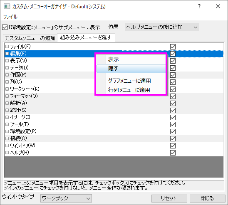Expand the 表示(V) tree node
The height and width of the screenshot is (205, 228).
(7, 61)
